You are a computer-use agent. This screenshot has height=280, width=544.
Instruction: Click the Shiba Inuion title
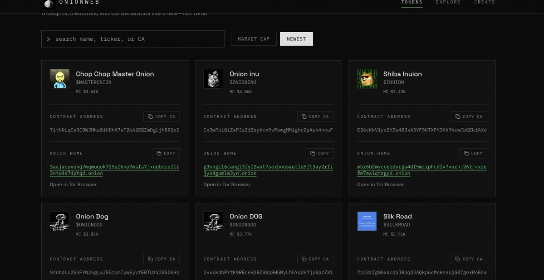402,74
